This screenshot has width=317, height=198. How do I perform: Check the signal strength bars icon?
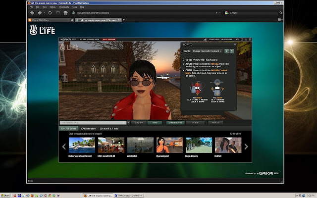[205, 40]
